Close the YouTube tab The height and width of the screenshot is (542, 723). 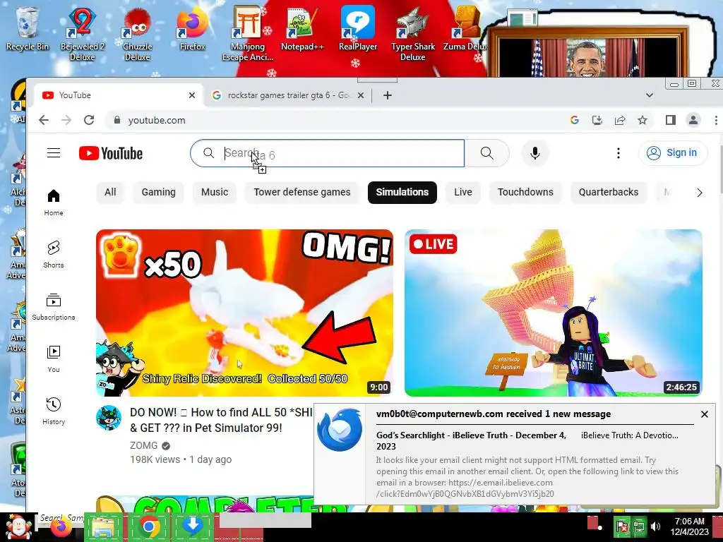coord(192,95)
